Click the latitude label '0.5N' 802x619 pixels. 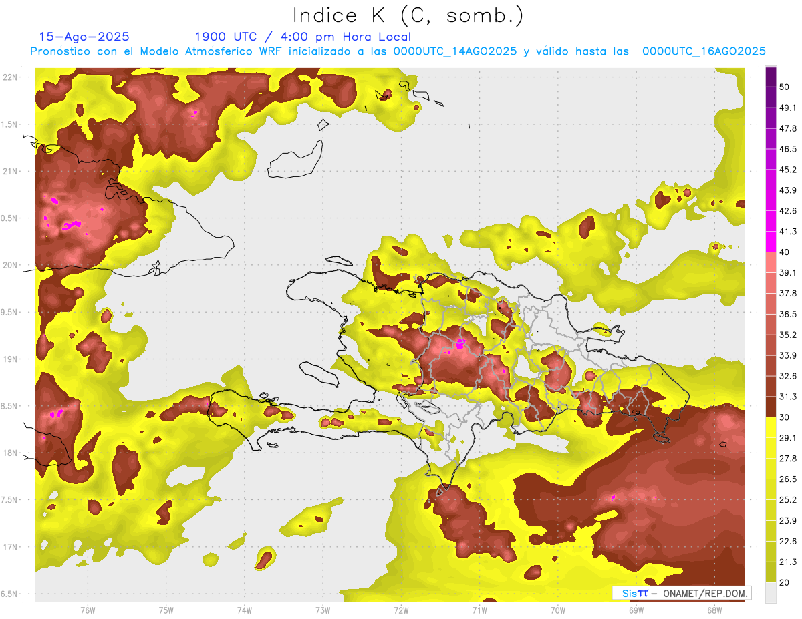point(10,218)
